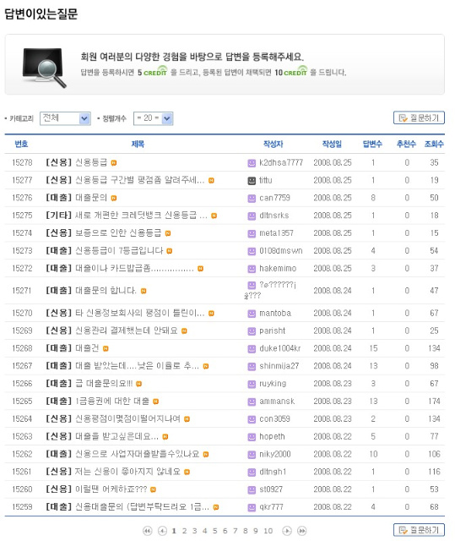Open the post 1금융권에 대한 대출
The height and width of the screenshot is (541, 455).
112,401
